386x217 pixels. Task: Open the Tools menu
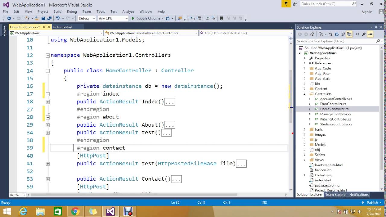[101, 11]
